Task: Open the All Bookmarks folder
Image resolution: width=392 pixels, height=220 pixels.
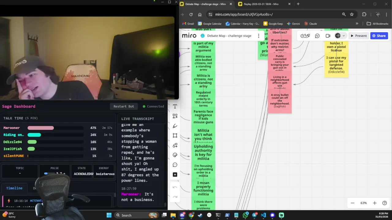Action: 377,24
